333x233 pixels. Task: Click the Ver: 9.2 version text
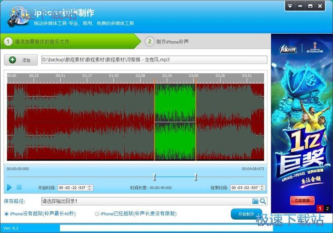(x=11, y=228)
